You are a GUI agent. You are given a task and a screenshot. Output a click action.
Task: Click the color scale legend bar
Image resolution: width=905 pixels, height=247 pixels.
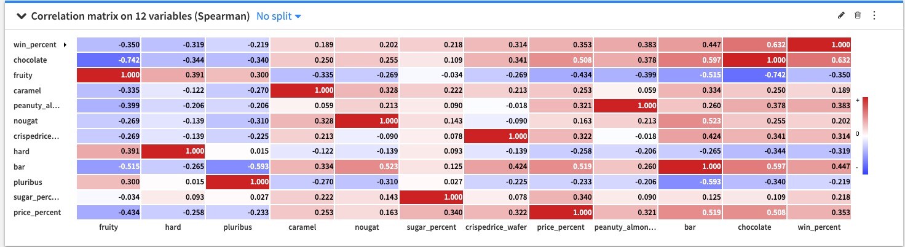point(866,135)
